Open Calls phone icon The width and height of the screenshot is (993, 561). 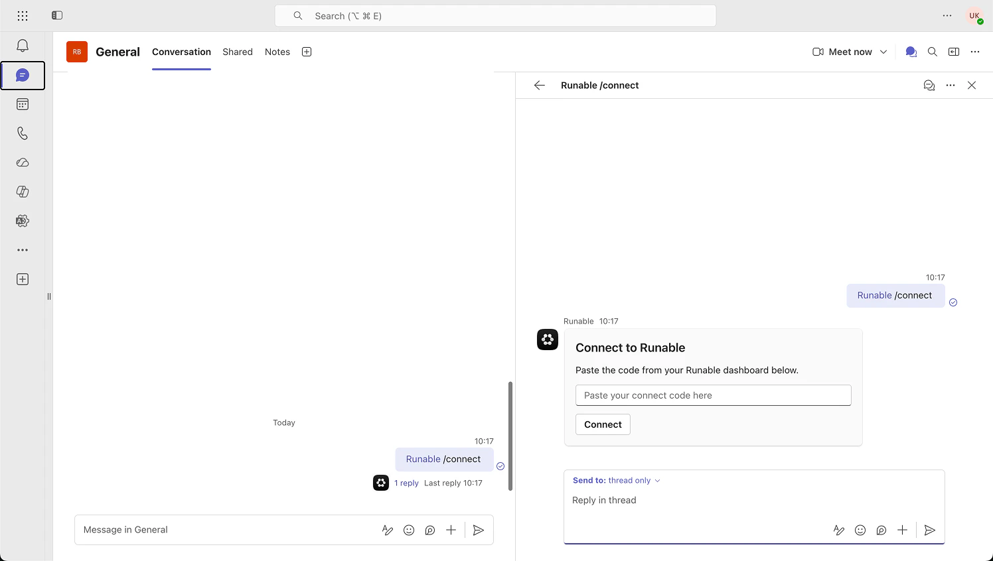pyautogui.click(x=23, y=133)
